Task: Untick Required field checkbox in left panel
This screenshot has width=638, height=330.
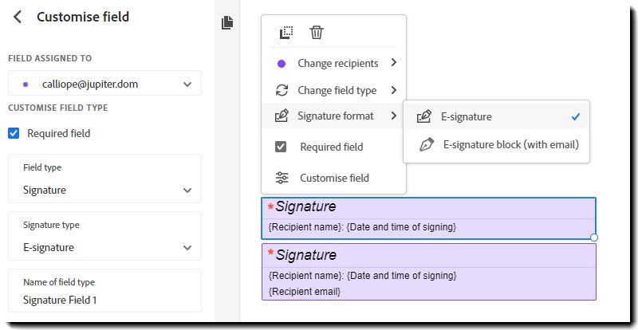Action: pyautogui.click(x=14, y=133)
